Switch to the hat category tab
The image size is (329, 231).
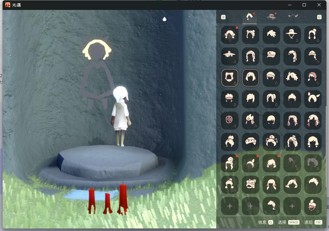tap(272, 17)
